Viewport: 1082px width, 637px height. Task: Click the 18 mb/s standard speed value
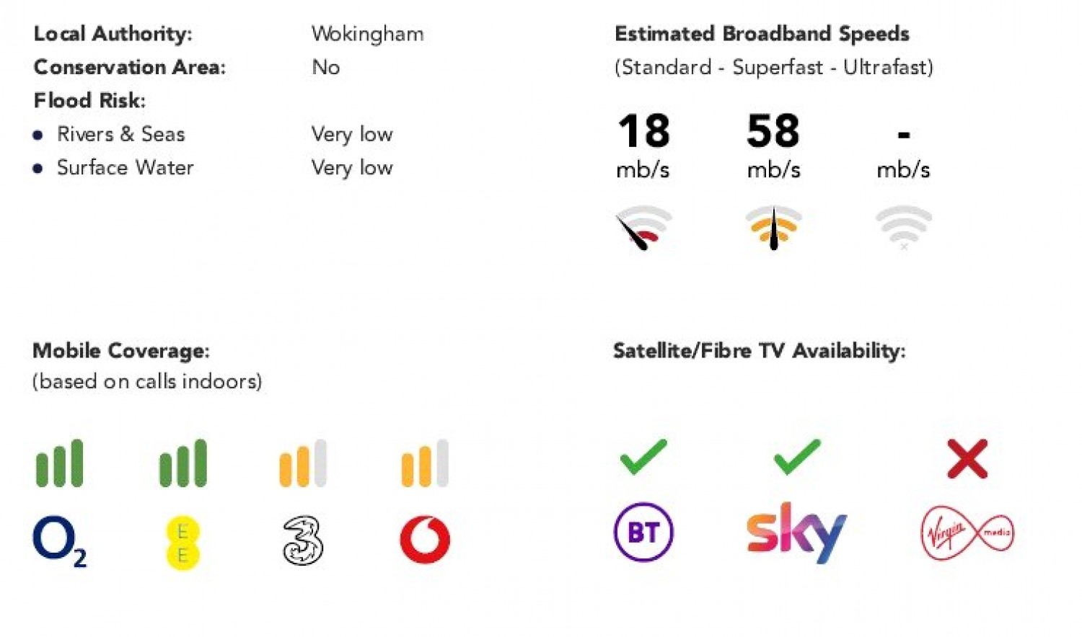coord(643,131)
